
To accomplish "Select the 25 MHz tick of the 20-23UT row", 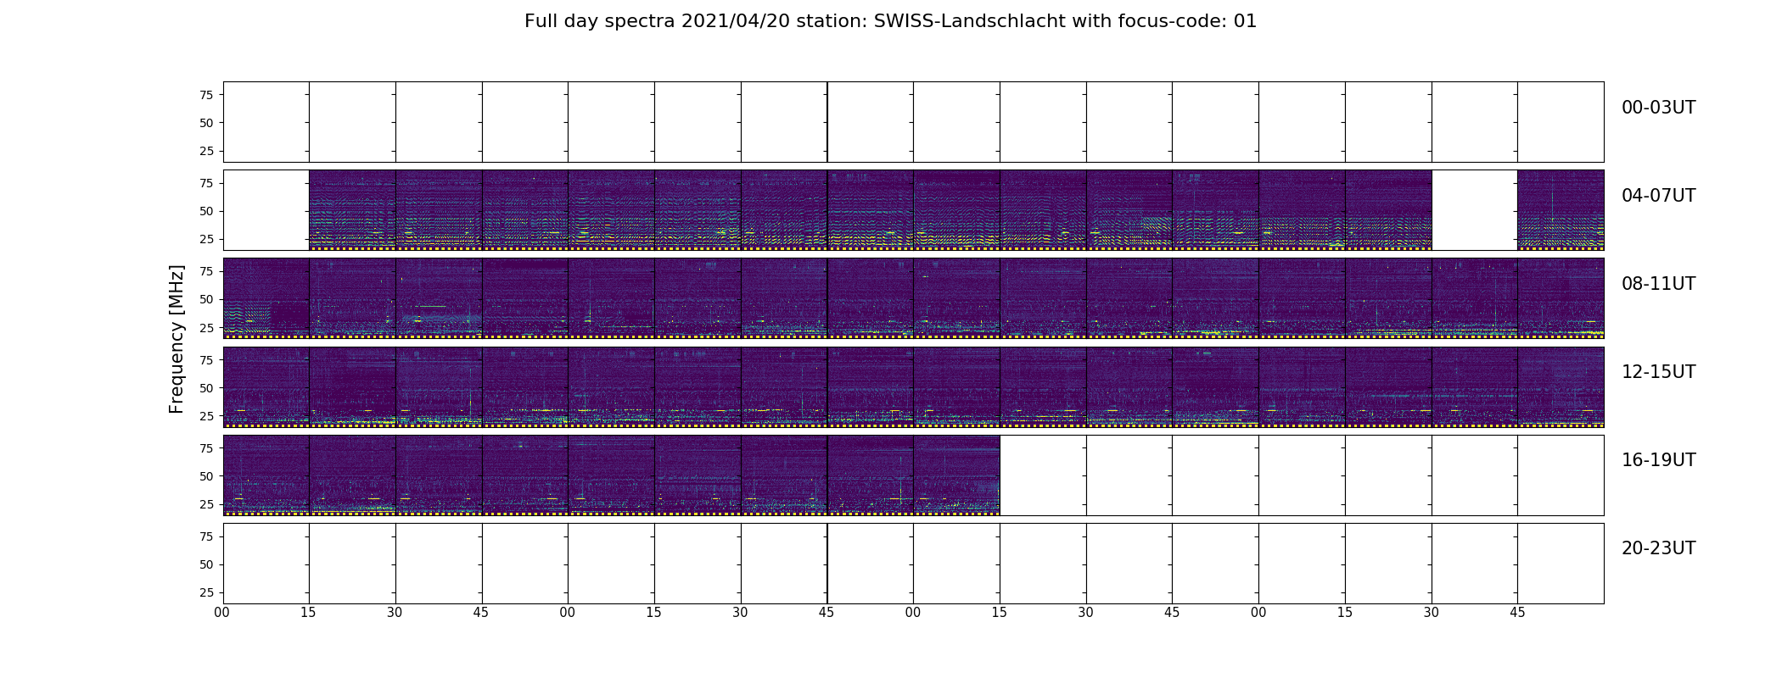I will point(206,592).
